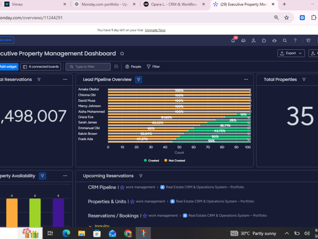Open Outlook from the taskbar

tap(112, 233)
